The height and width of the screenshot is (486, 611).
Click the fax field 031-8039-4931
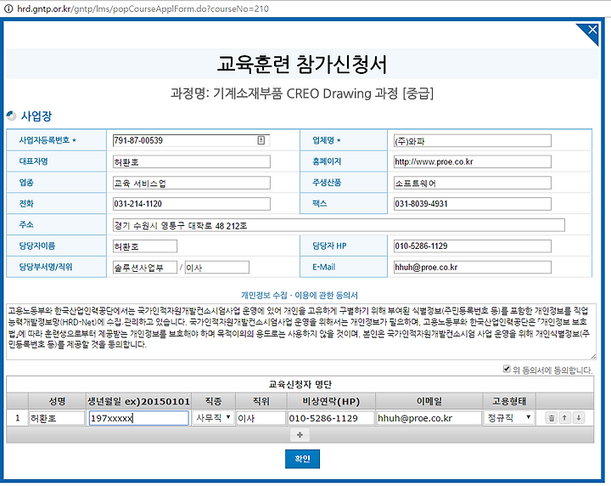[x=473, y=204]
